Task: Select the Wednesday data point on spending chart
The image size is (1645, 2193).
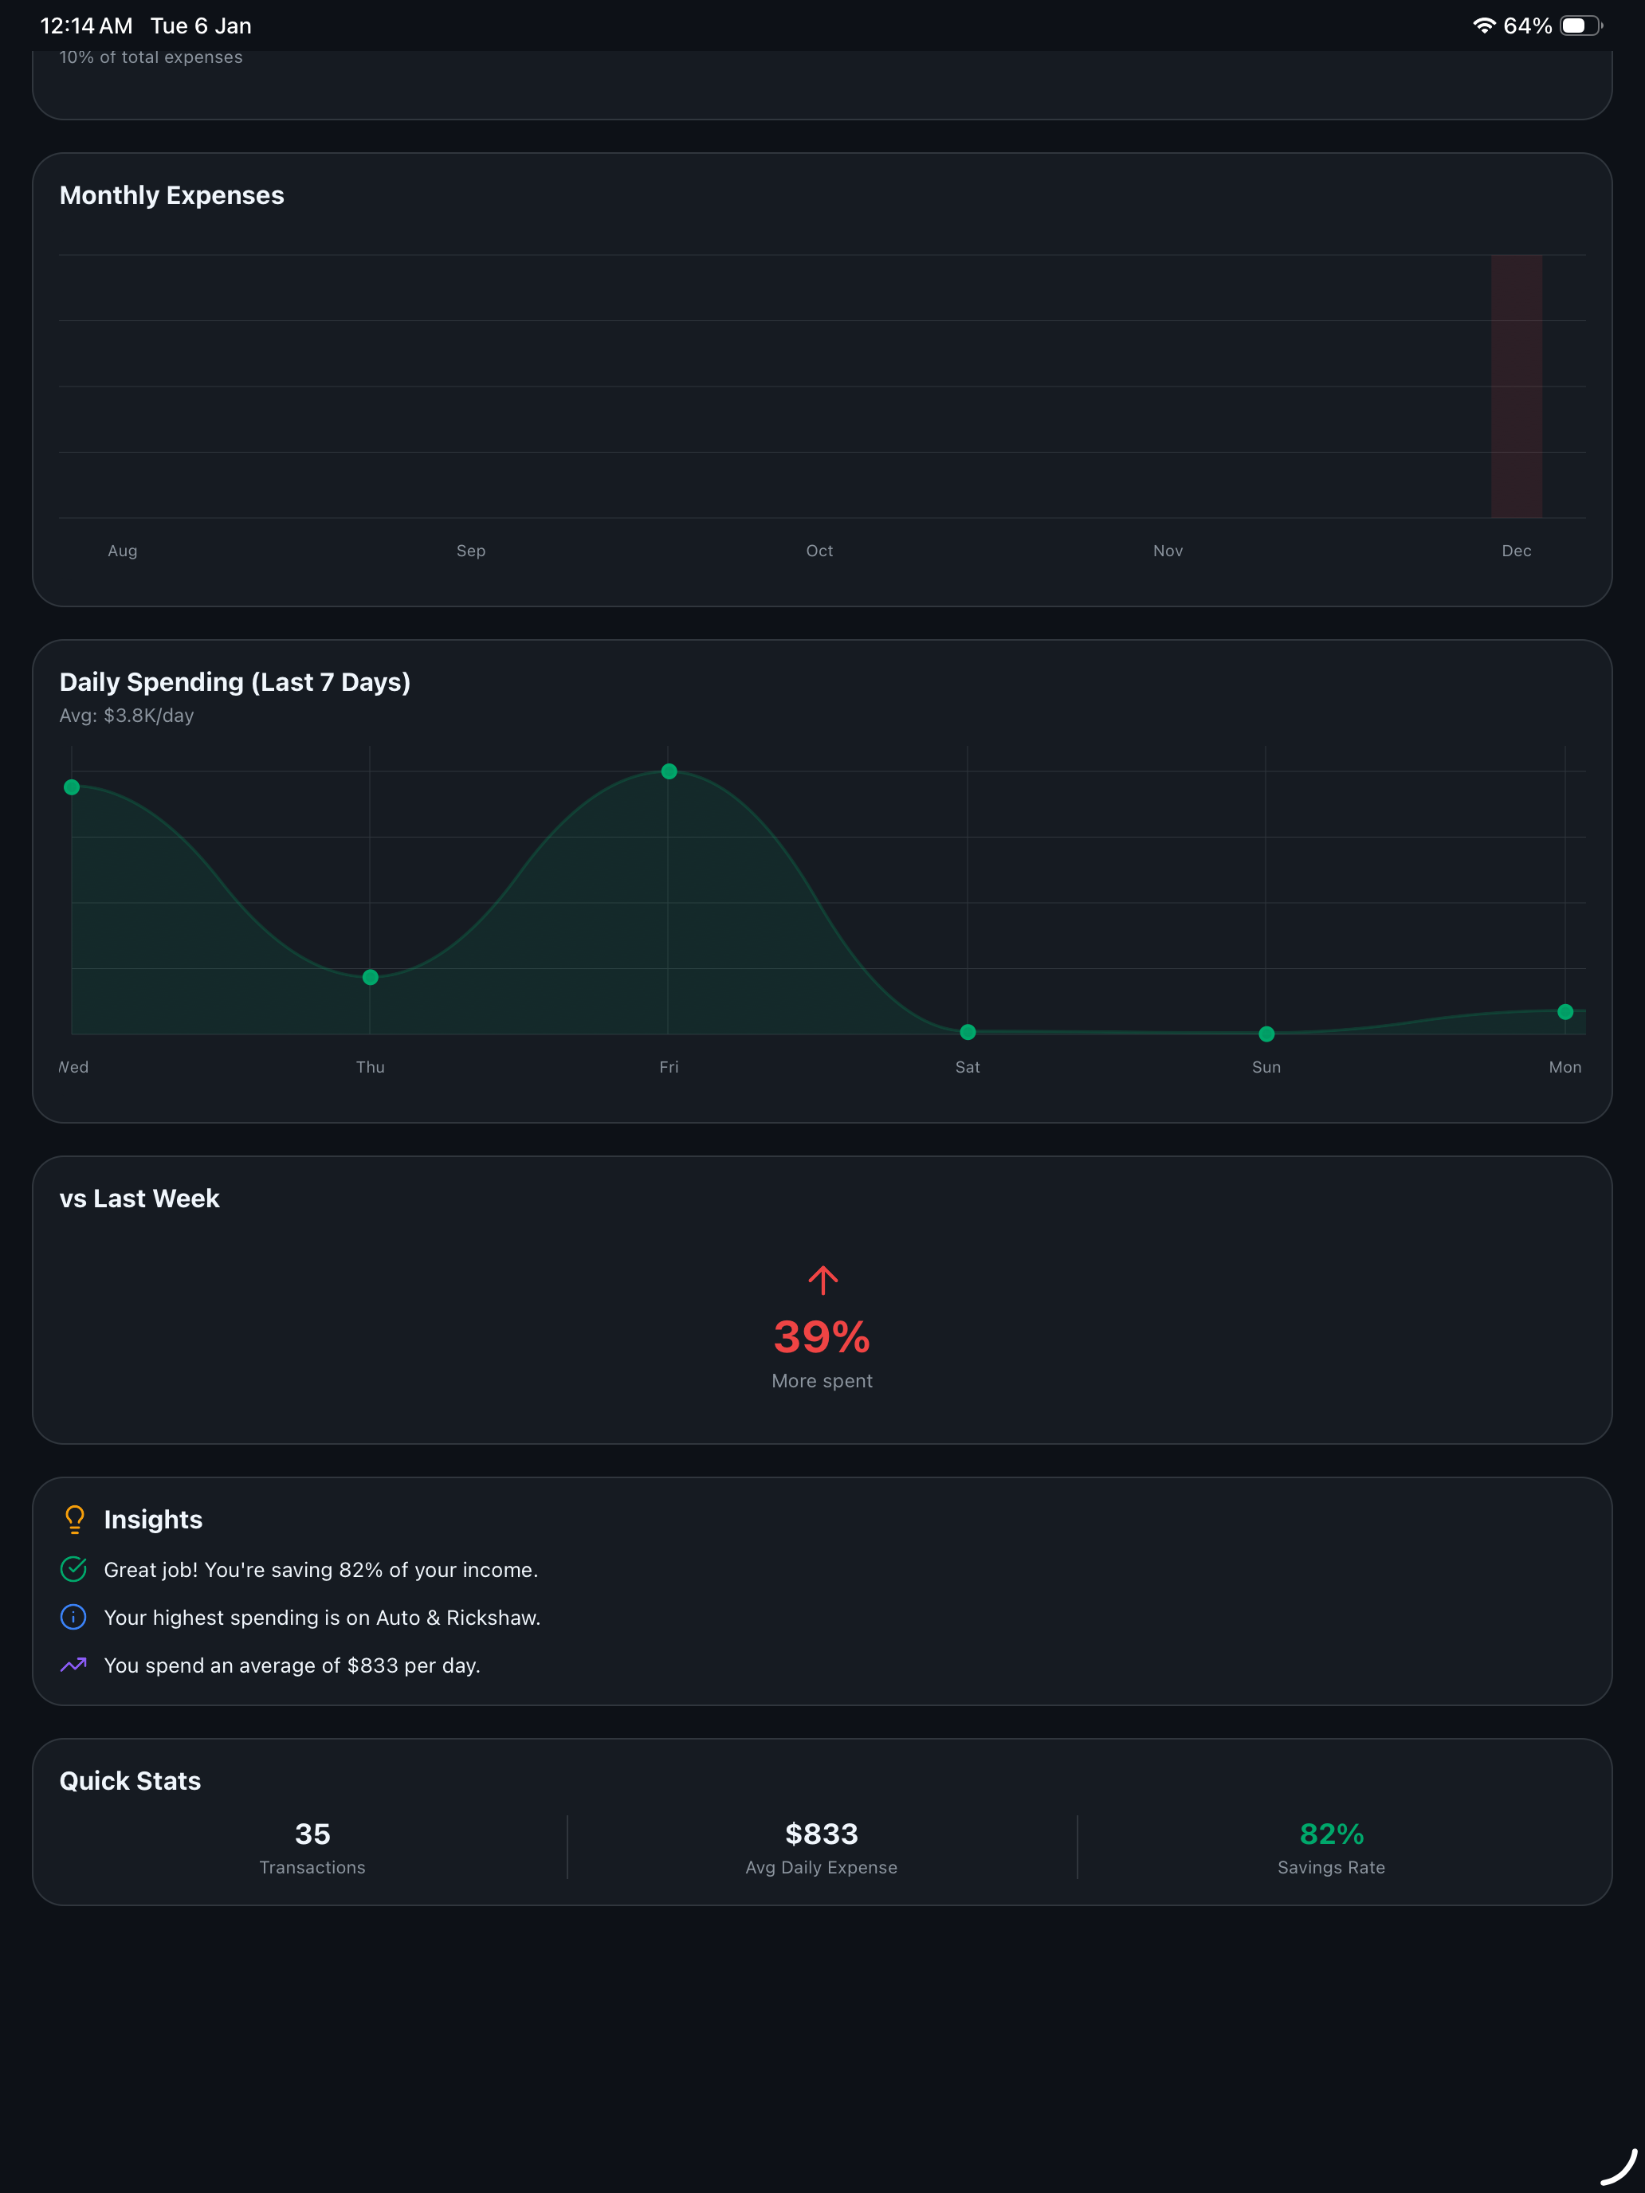Action: click(72, 787)
